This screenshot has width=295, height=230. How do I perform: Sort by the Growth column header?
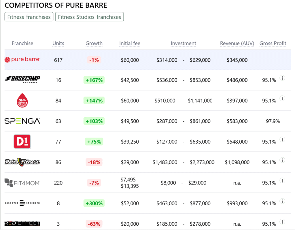pyautogui.click(x=94, y=43)
